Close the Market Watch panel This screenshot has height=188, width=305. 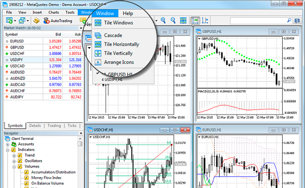pyautogui.click(x=81, y=28)
